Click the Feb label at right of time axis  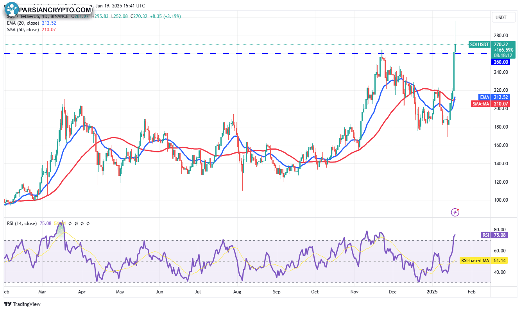coord(471,291)
